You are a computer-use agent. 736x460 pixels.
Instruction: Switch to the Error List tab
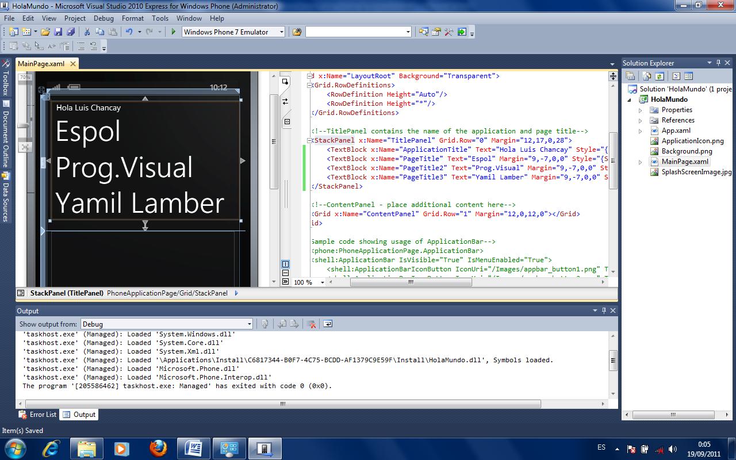[38, 415]
